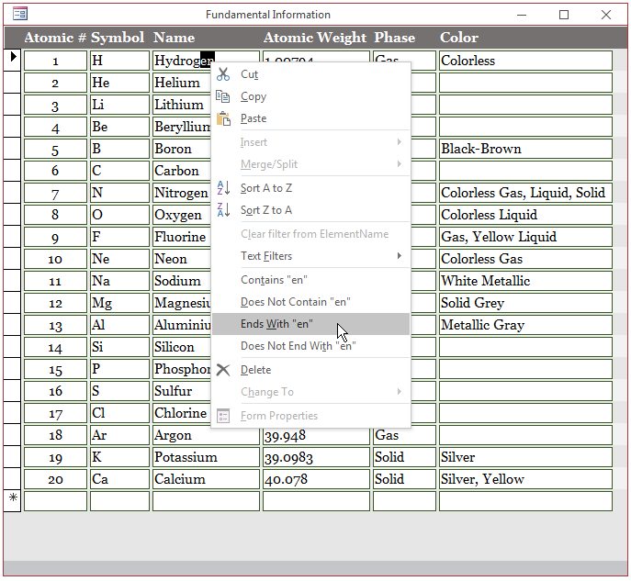Screen dimensions: 631x581
Task: Click the Silicon name field
Action: click(x=182, y=347)
